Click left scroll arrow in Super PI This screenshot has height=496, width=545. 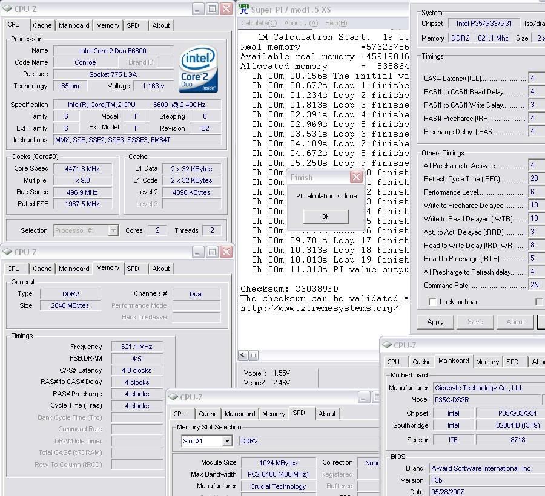coord(243,354)
